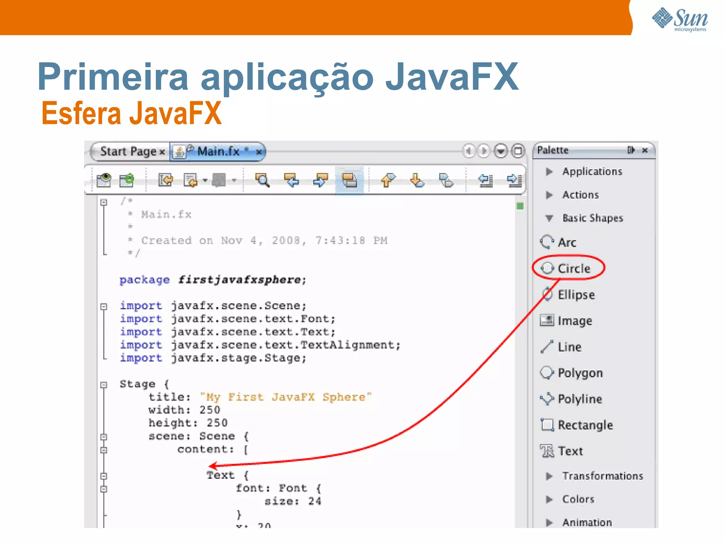This screenshot has height=543, width=725.
Task: Close the Palette panel
Action: coord(645,150)
